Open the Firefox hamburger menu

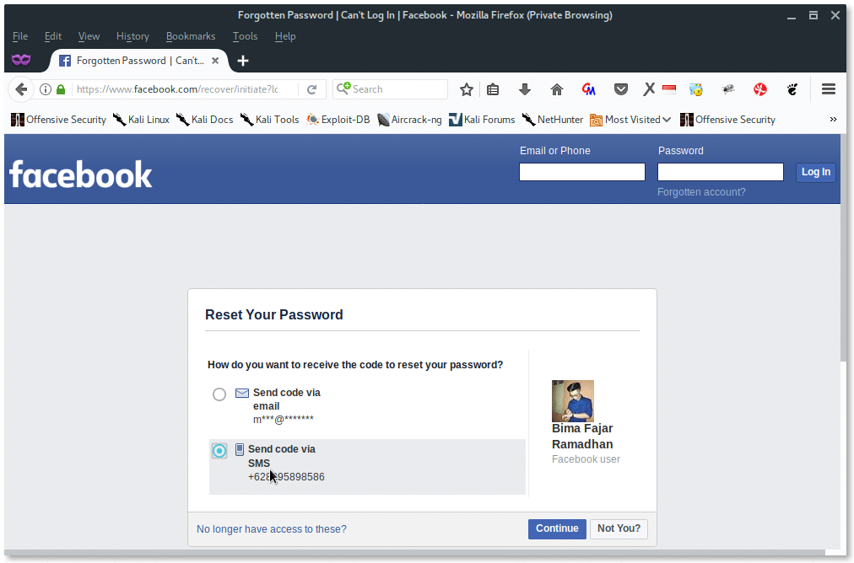(829, 89)
